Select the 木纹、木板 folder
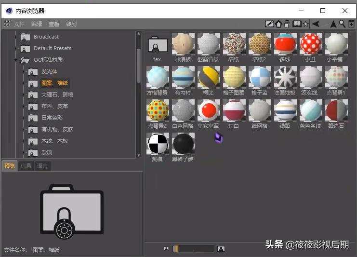Viewport: 357px width, 257px height. pyautogui.click(x=54, y=141)
